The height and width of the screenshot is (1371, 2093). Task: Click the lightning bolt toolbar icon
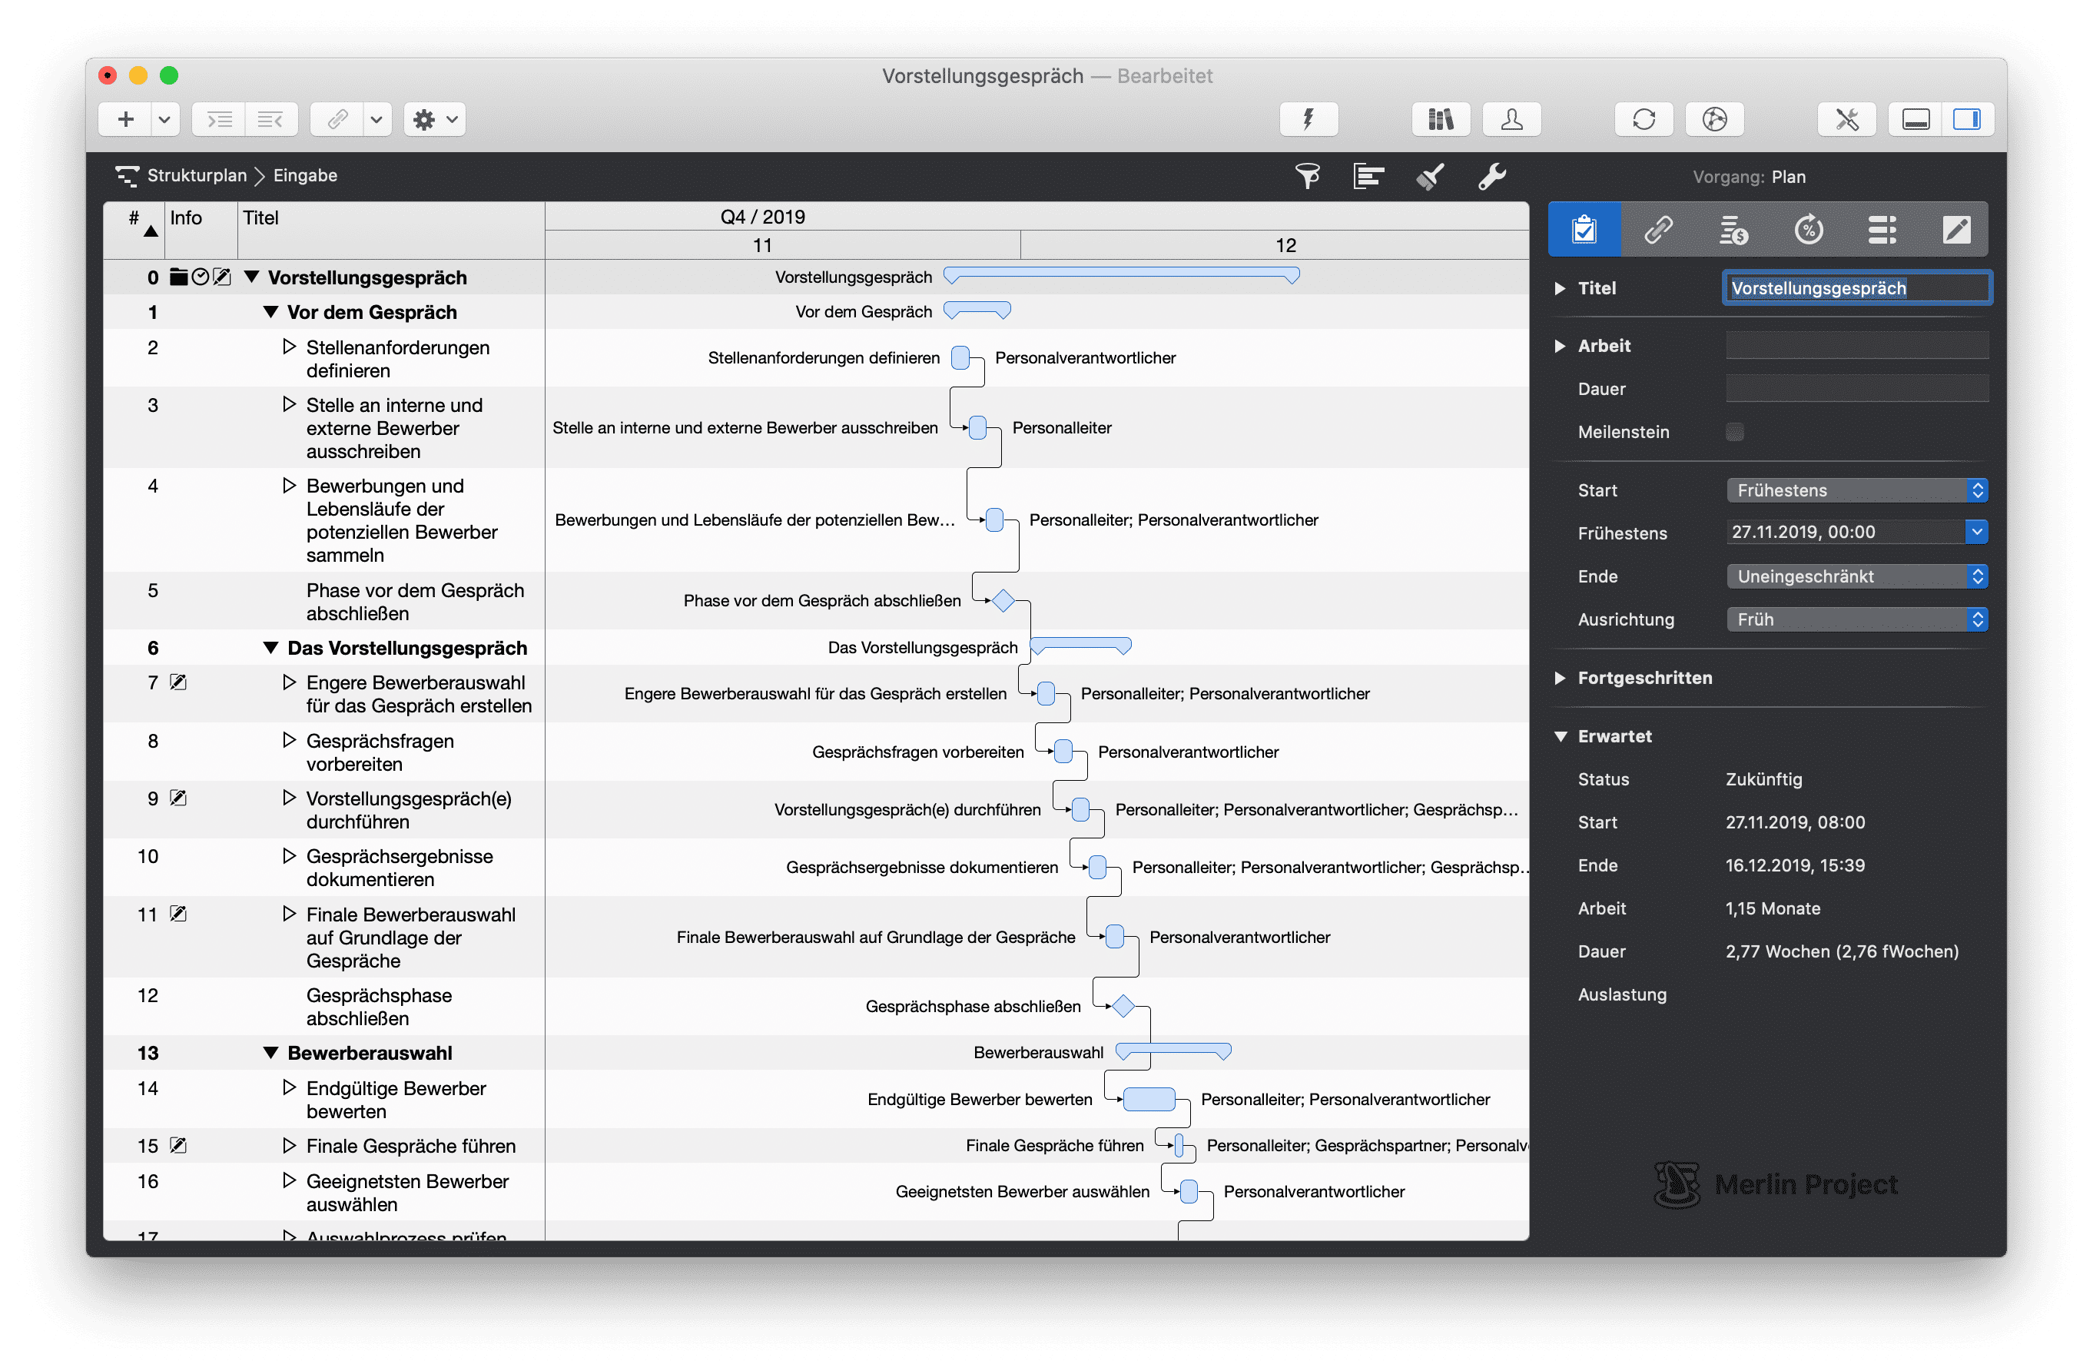coord(1308,120)
